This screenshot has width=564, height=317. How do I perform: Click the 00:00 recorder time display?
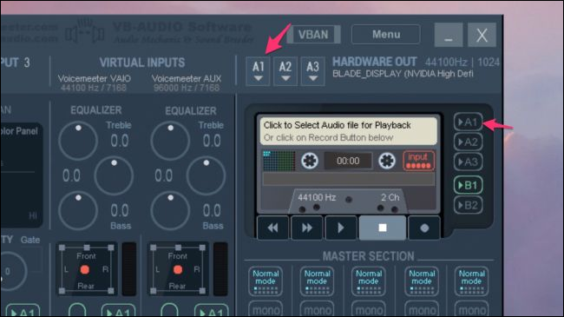pos(348,161)
